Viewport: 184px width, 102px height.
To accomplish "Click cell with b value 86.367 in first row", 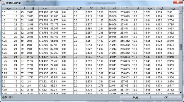I will coord(56,12).
